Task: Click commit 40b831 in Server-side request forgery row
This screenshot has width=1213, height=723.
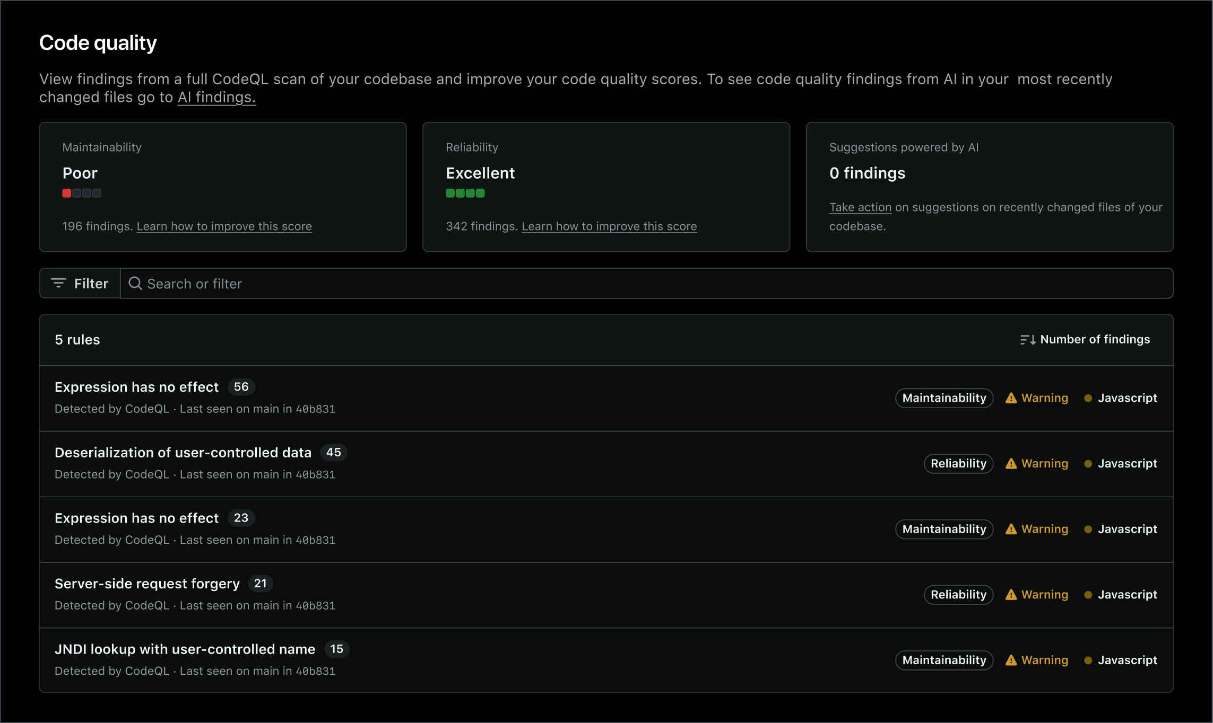Action: click(x=316, y=606)
